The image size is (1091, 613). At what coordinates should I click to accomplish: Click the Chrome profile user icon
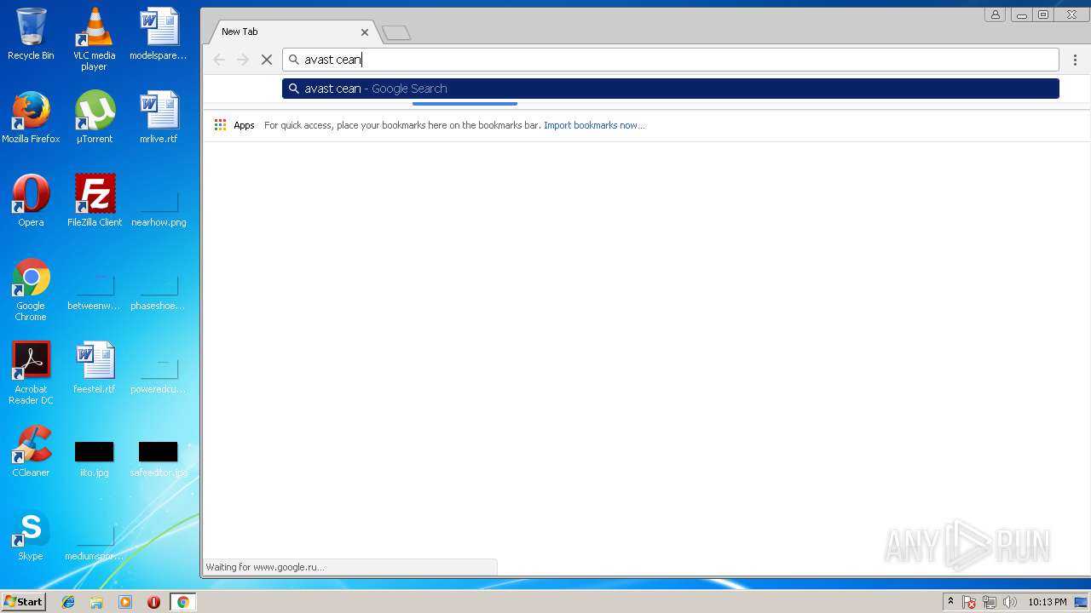[995, 14]
